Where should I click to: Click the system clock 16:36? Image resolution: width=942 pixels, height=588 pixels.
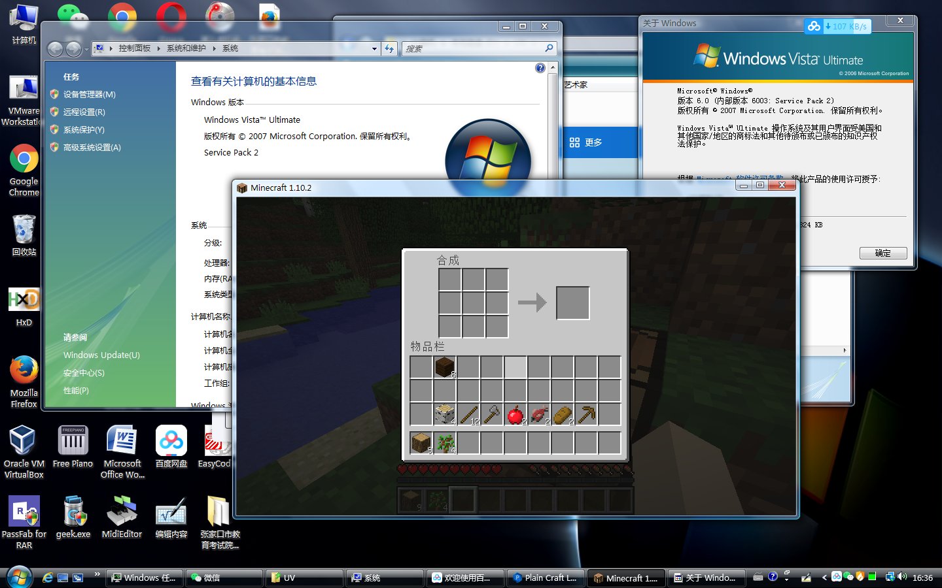click(x=922, y=578)
